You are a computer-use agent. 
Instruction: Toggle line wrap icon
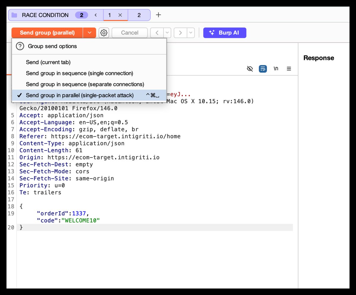(x=263, y=69)
